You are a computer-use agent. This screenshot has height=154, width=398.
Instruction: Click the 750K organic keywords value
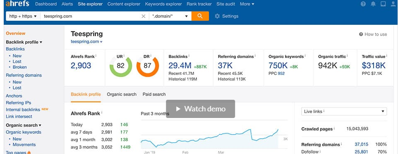click(278, 65)
